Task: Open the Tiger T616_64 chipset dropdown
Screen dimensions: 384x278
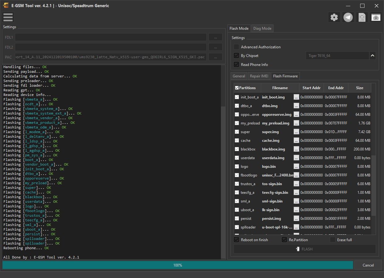Action: 373,56
